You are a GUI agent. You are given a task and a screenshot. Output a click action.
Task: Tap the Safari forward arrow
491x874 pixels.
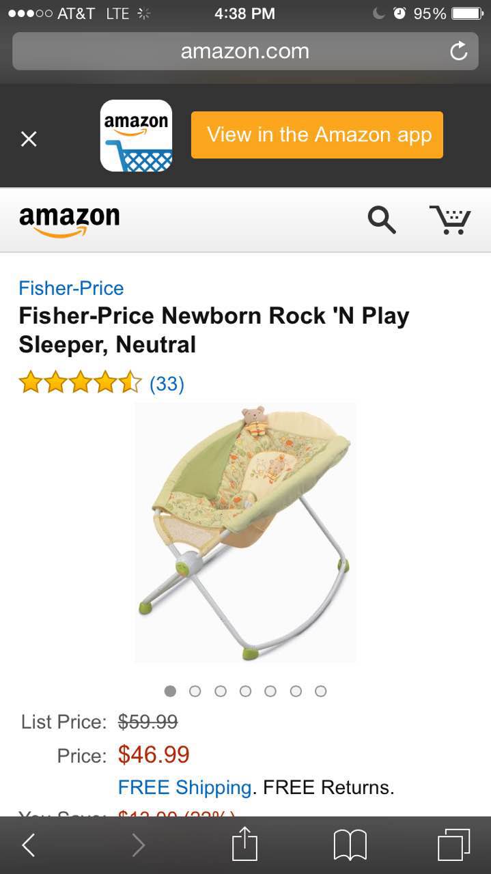[x=139, y=845]
